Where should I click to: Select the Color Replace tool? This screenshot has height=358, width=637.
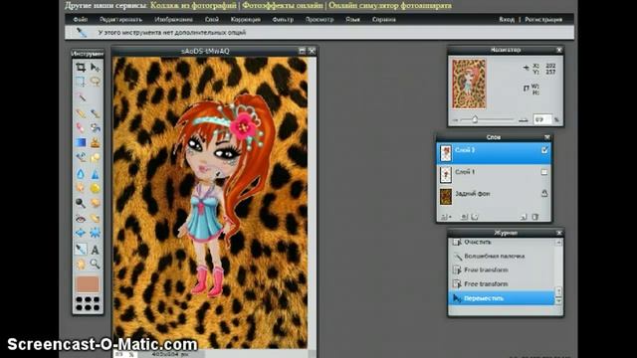coord(81,157)
